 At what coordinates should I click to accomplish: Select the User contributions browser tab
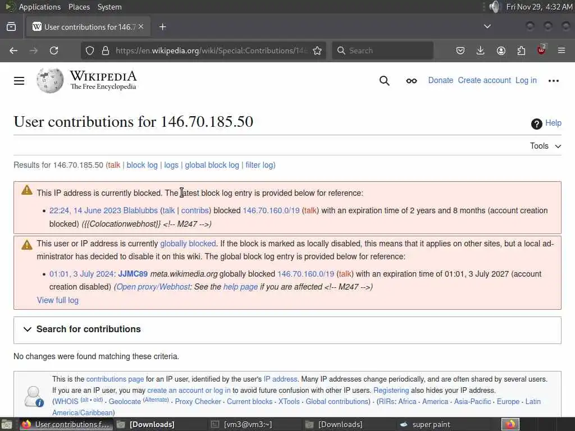pos(88,27)
